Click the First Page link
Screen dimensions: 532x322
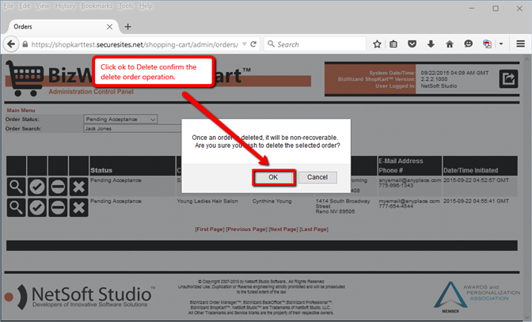click(210, 229)
